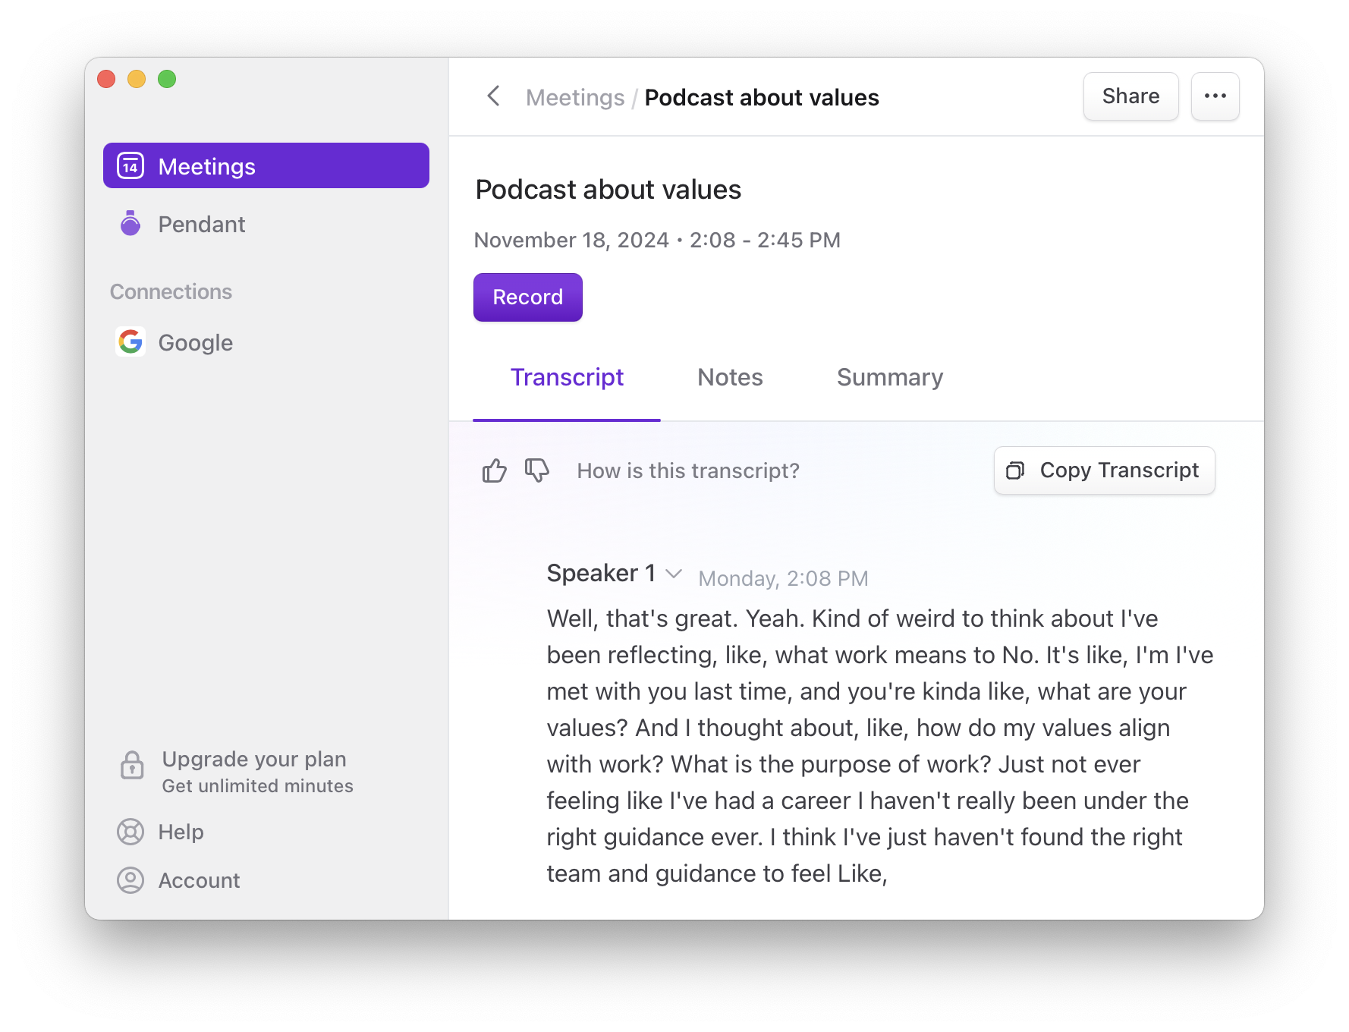
Task: Navigate back using the left arrow
Action: (x=493, y=96)
